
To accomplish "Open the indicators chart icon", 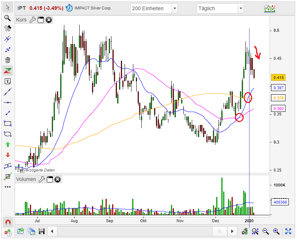I will pos(269,8).
